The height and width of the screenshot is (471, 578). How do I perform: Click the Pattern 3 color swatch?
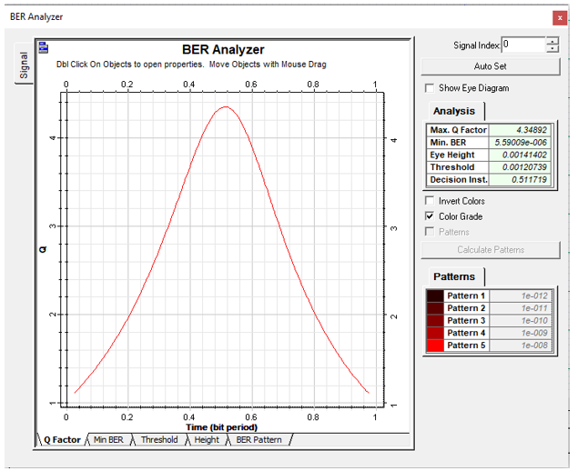[435, 321]
